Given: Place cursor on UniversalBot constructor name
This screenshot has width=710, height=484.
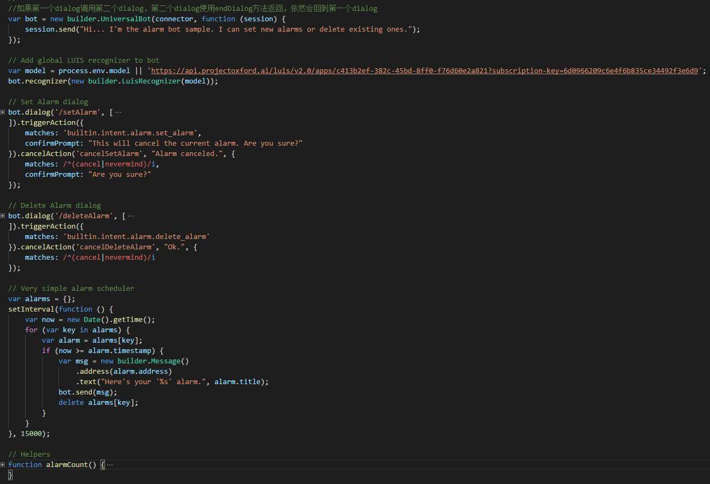Looking at the screenshot, I should click(126, 19).
